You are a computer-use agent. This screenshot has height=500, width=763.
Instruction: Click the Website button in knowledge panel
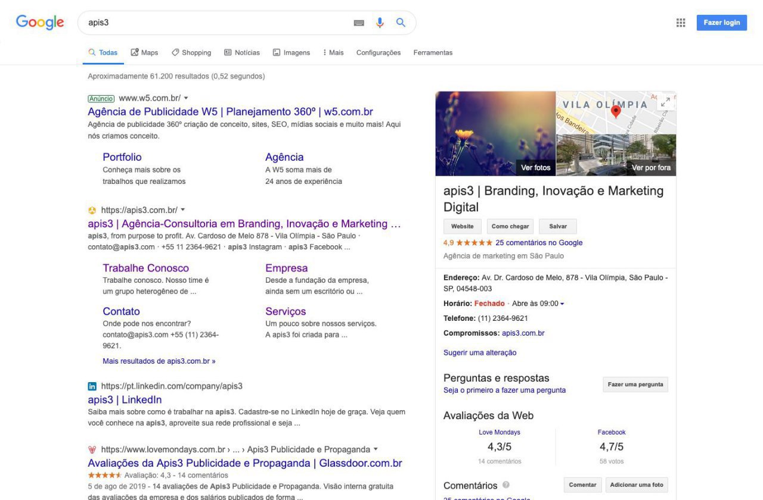click(463, 226)
